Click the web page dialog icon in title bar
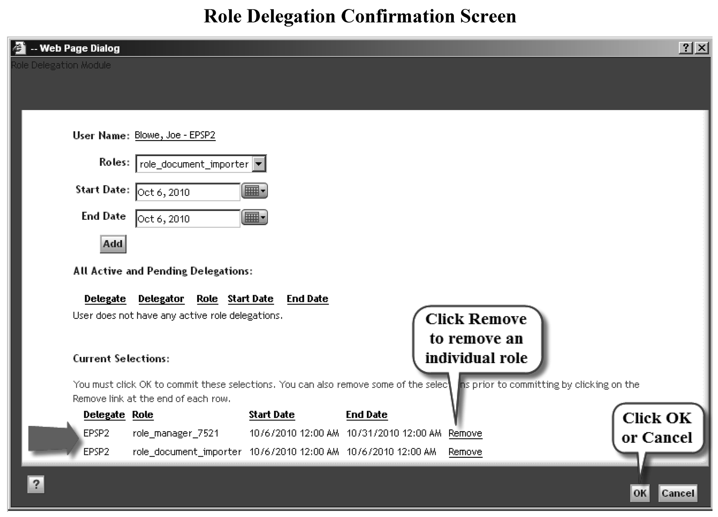Screen dimensions: 718x517 (19, 48)
